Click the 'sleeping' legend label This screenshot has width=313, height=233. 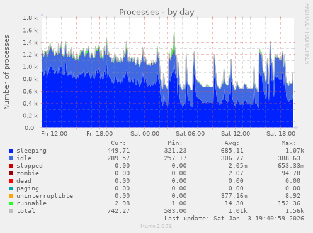click(x=31, y=151)
